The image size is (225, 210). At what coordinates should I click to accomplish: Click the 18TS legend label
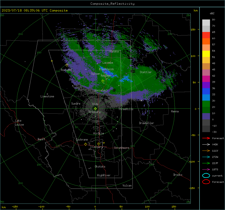[215, 170]
